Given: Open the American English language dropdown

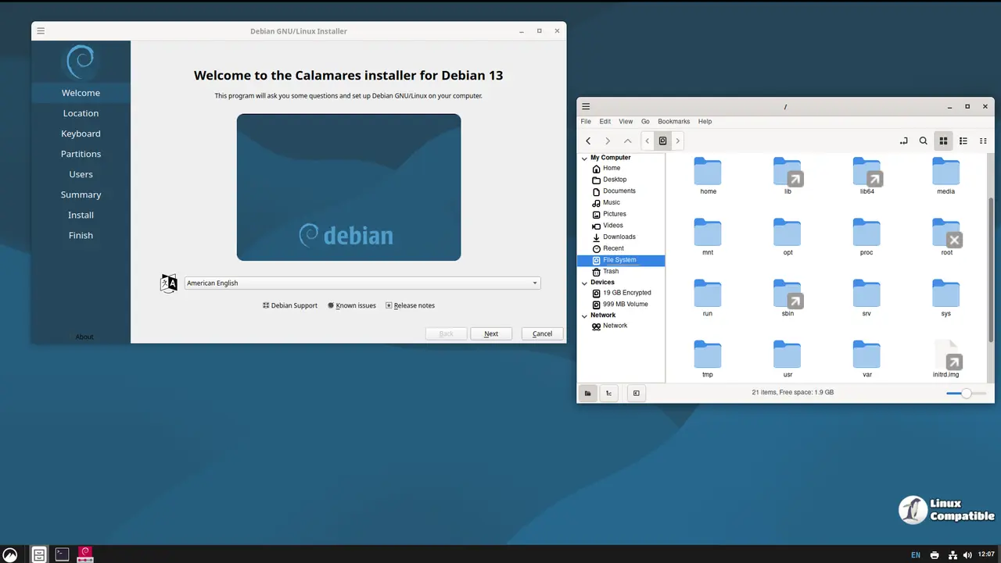Looking at the screenshot, I should point(361,283).
